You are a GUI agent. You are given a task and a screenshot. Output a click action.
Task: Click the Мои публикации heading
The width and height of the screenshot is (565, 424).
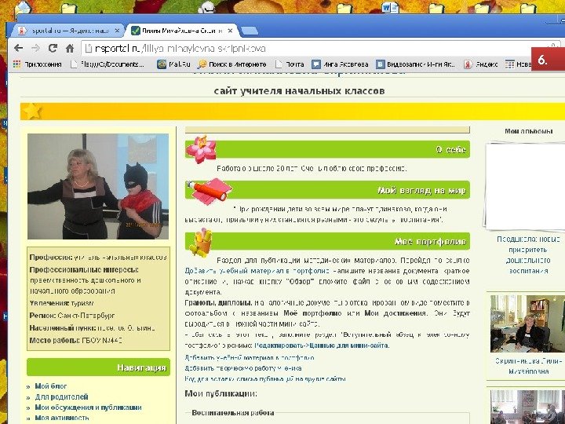(221, 393)
